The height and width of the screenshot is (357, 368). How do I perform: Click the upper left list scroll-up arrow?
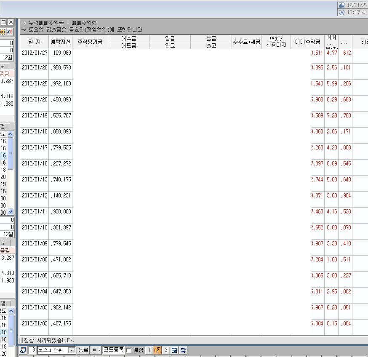pos(11,134)
